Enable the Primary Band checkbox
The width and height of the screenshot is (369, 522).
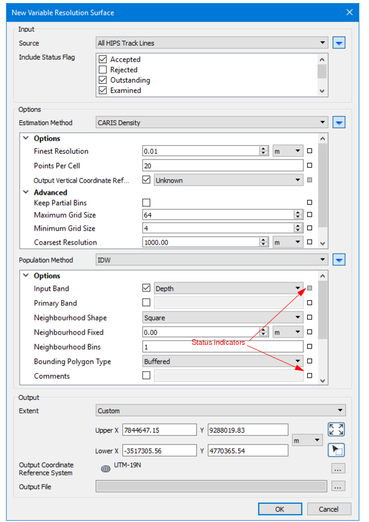pos(146,303)
